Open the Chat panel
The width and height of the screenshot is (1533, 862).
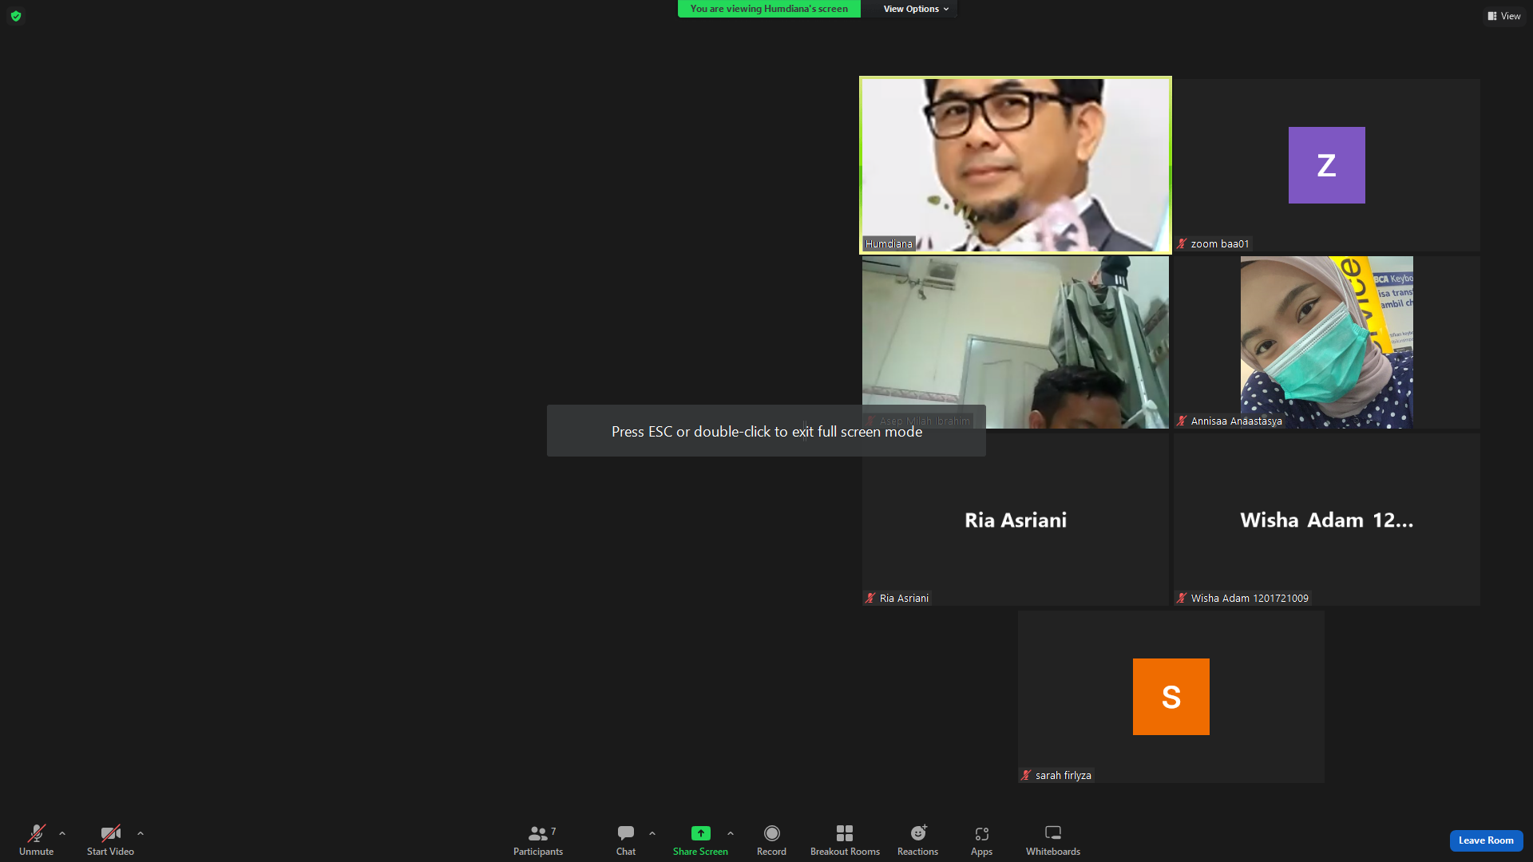(x=626, y=840)
